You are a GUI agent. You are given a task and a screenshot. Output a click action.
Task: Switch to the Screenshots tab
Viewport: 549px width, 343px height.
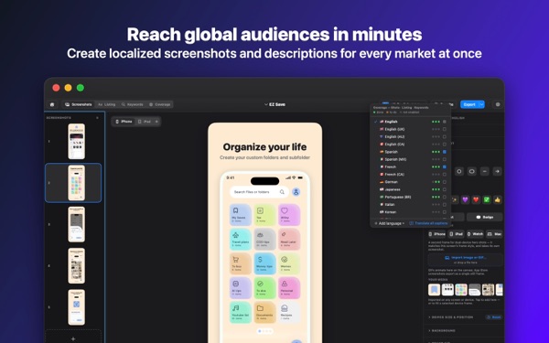pyautogui.click(x=79, y=104)
